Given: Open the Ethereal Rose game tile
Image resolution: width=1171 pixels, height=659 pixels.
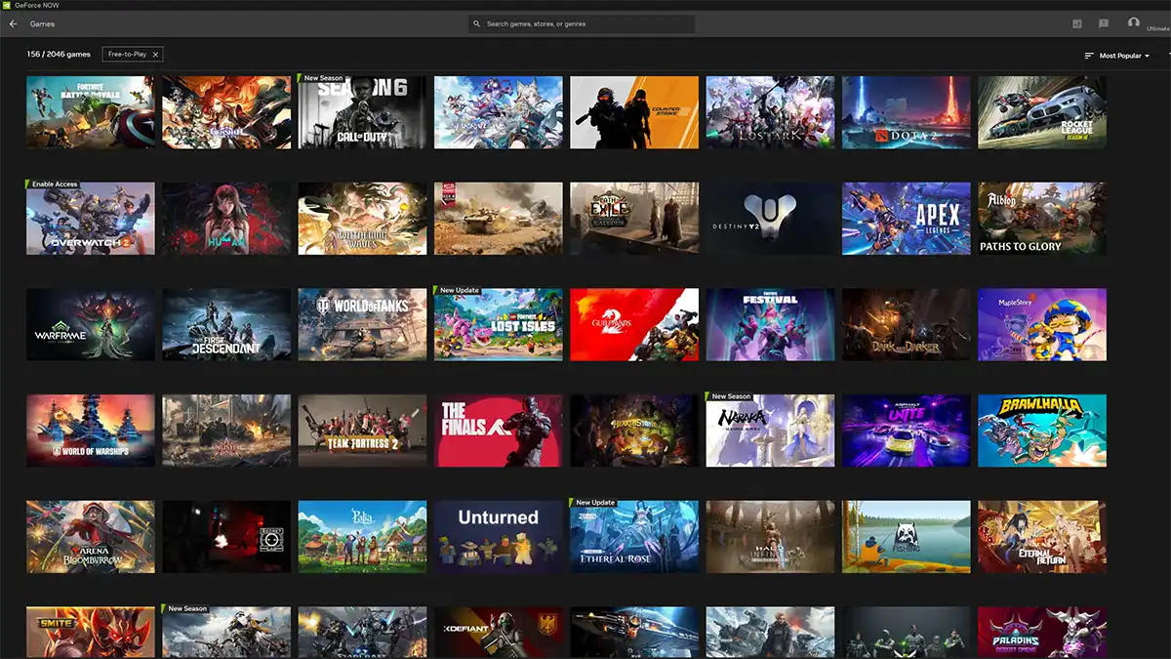Looking at the screenshot, I should pos(635,537).
